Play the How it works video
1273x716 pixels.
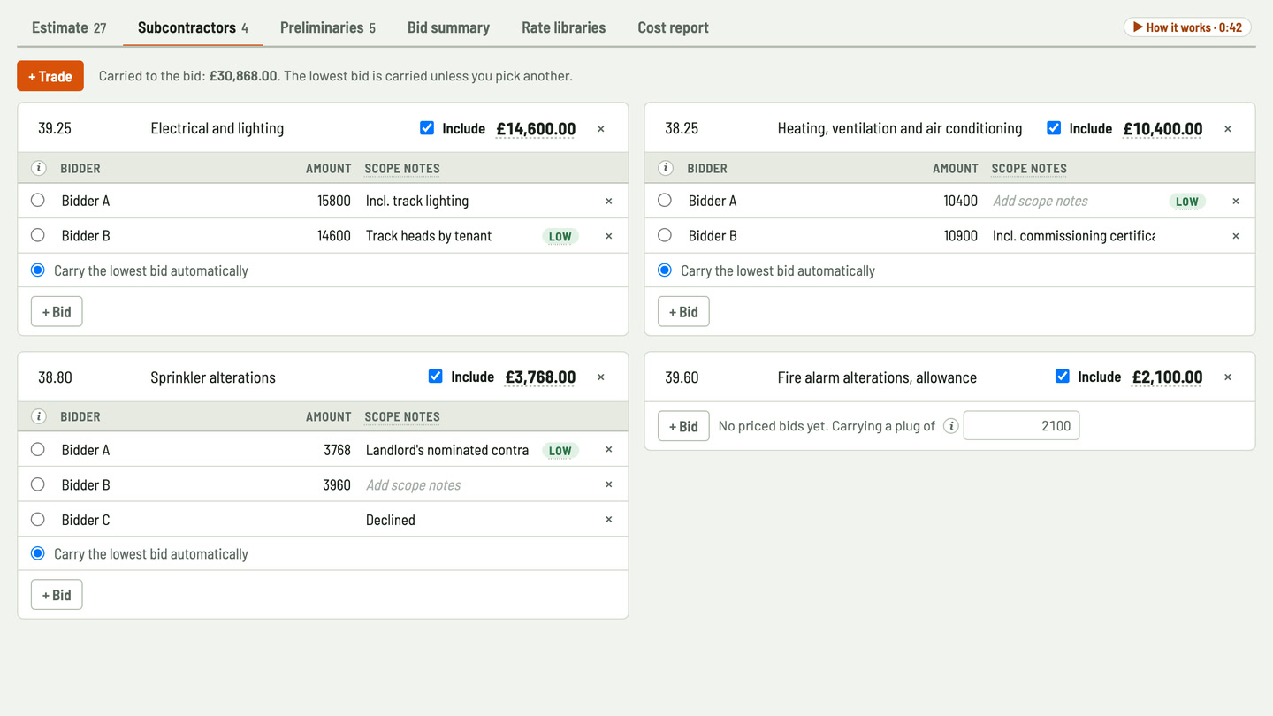(x=1187, y=27)
